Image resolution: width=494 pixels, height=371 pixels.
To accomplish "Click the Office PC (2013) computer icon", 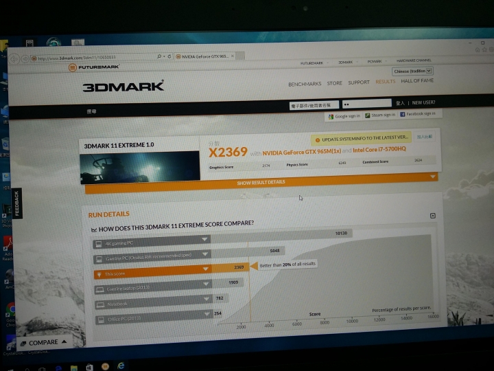I will pyautogui.click(x=101, y=320).
